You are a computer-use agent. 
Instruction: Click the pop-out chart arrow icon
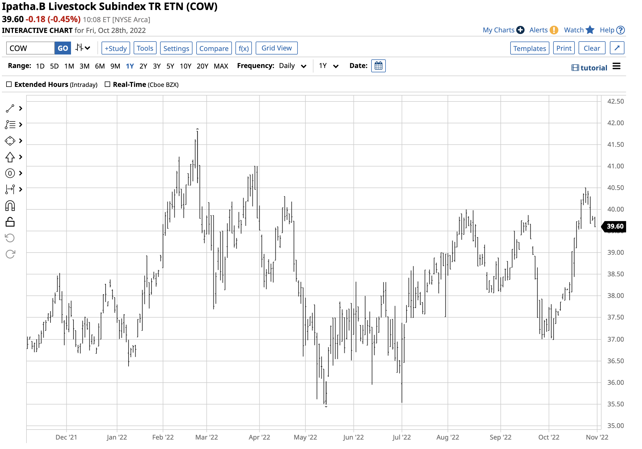coord(617,48)
